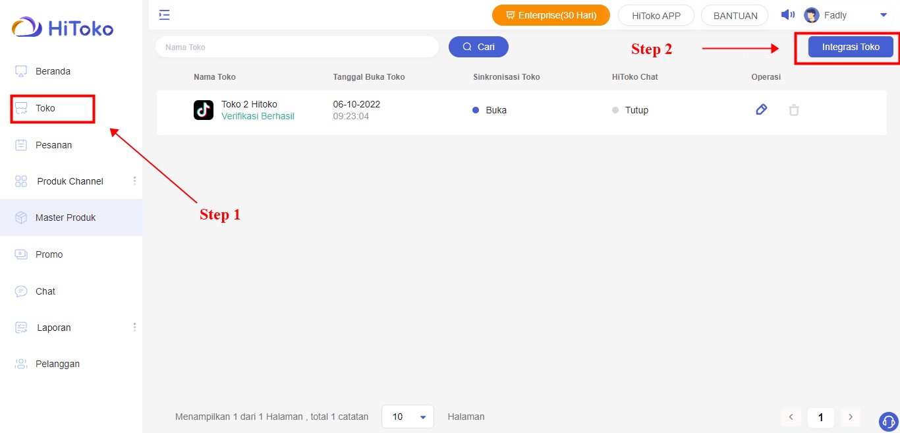Click the Enterprise(30 Hari) button
The height and width of the screenshot is (433, 900).
[551, 15]
